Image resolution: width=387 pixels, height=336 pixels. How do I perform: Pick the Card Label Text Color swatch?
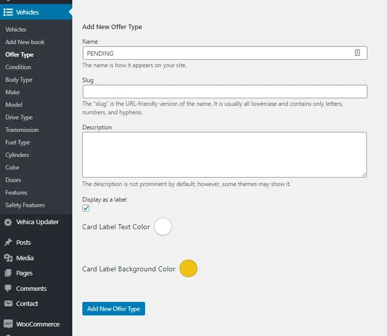163,227
